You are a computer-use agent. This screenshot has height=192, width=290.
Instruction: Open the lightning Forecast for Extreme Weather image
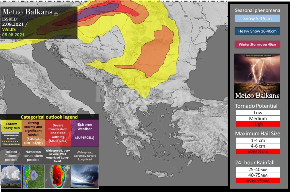coord(257,76)
